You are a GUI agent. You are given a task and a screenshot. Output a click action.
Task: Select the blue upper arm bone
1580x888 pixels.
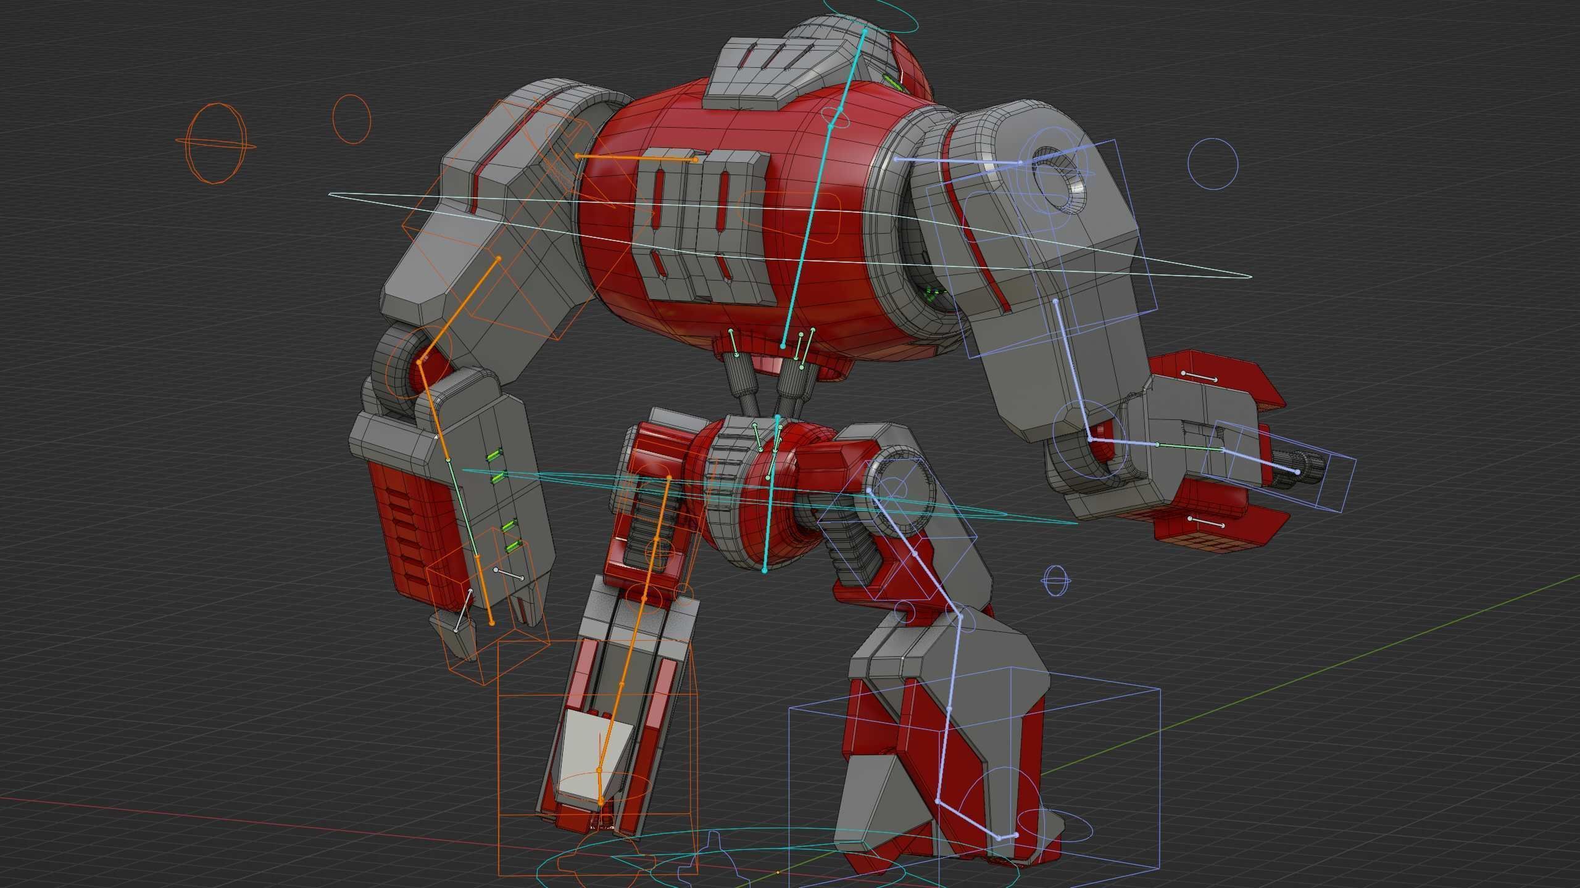pyautogui.click(x=1073, y=370)
